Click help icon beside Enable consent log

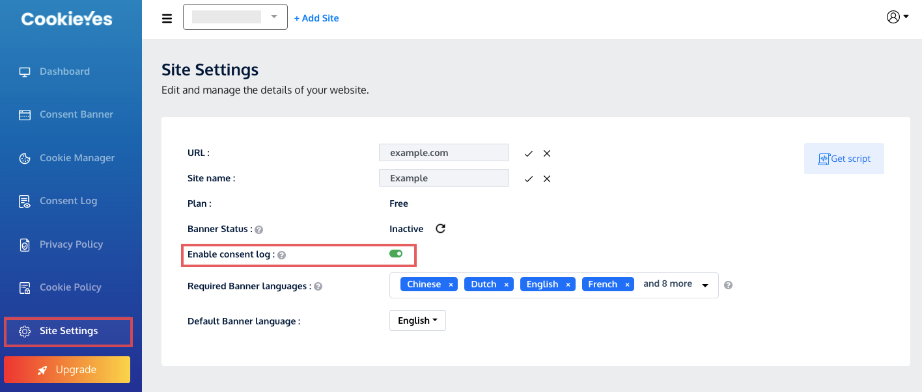point(281,255)
